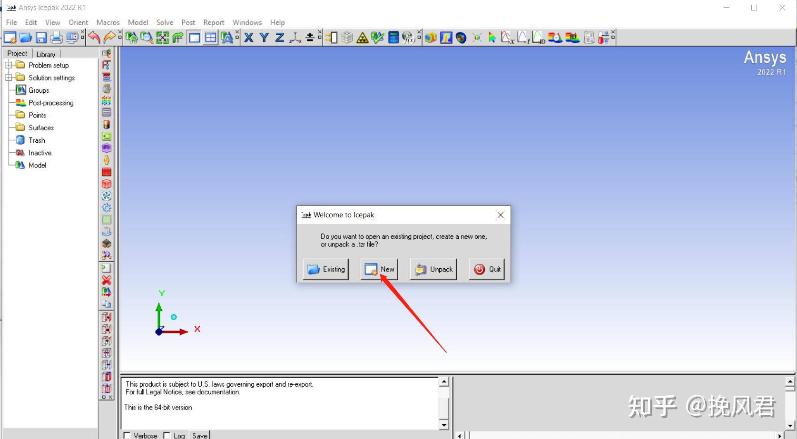
Task: Click Unpack to unpack a .tzr file
Action: 433,269
